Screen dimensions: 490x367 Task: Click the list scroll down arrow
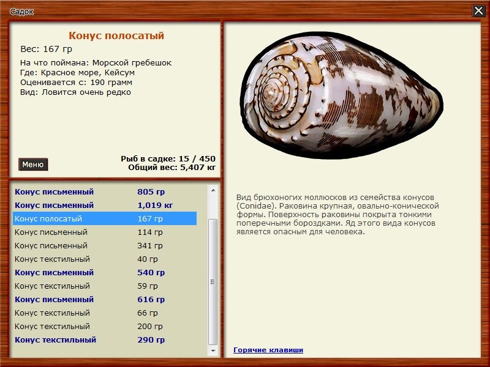(213, 350)
